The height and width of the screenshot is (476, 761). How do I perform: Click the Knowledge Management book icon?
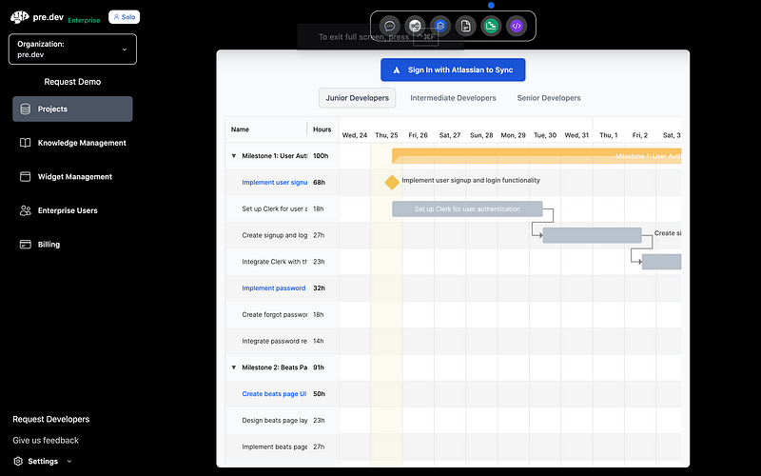point(26,143)
